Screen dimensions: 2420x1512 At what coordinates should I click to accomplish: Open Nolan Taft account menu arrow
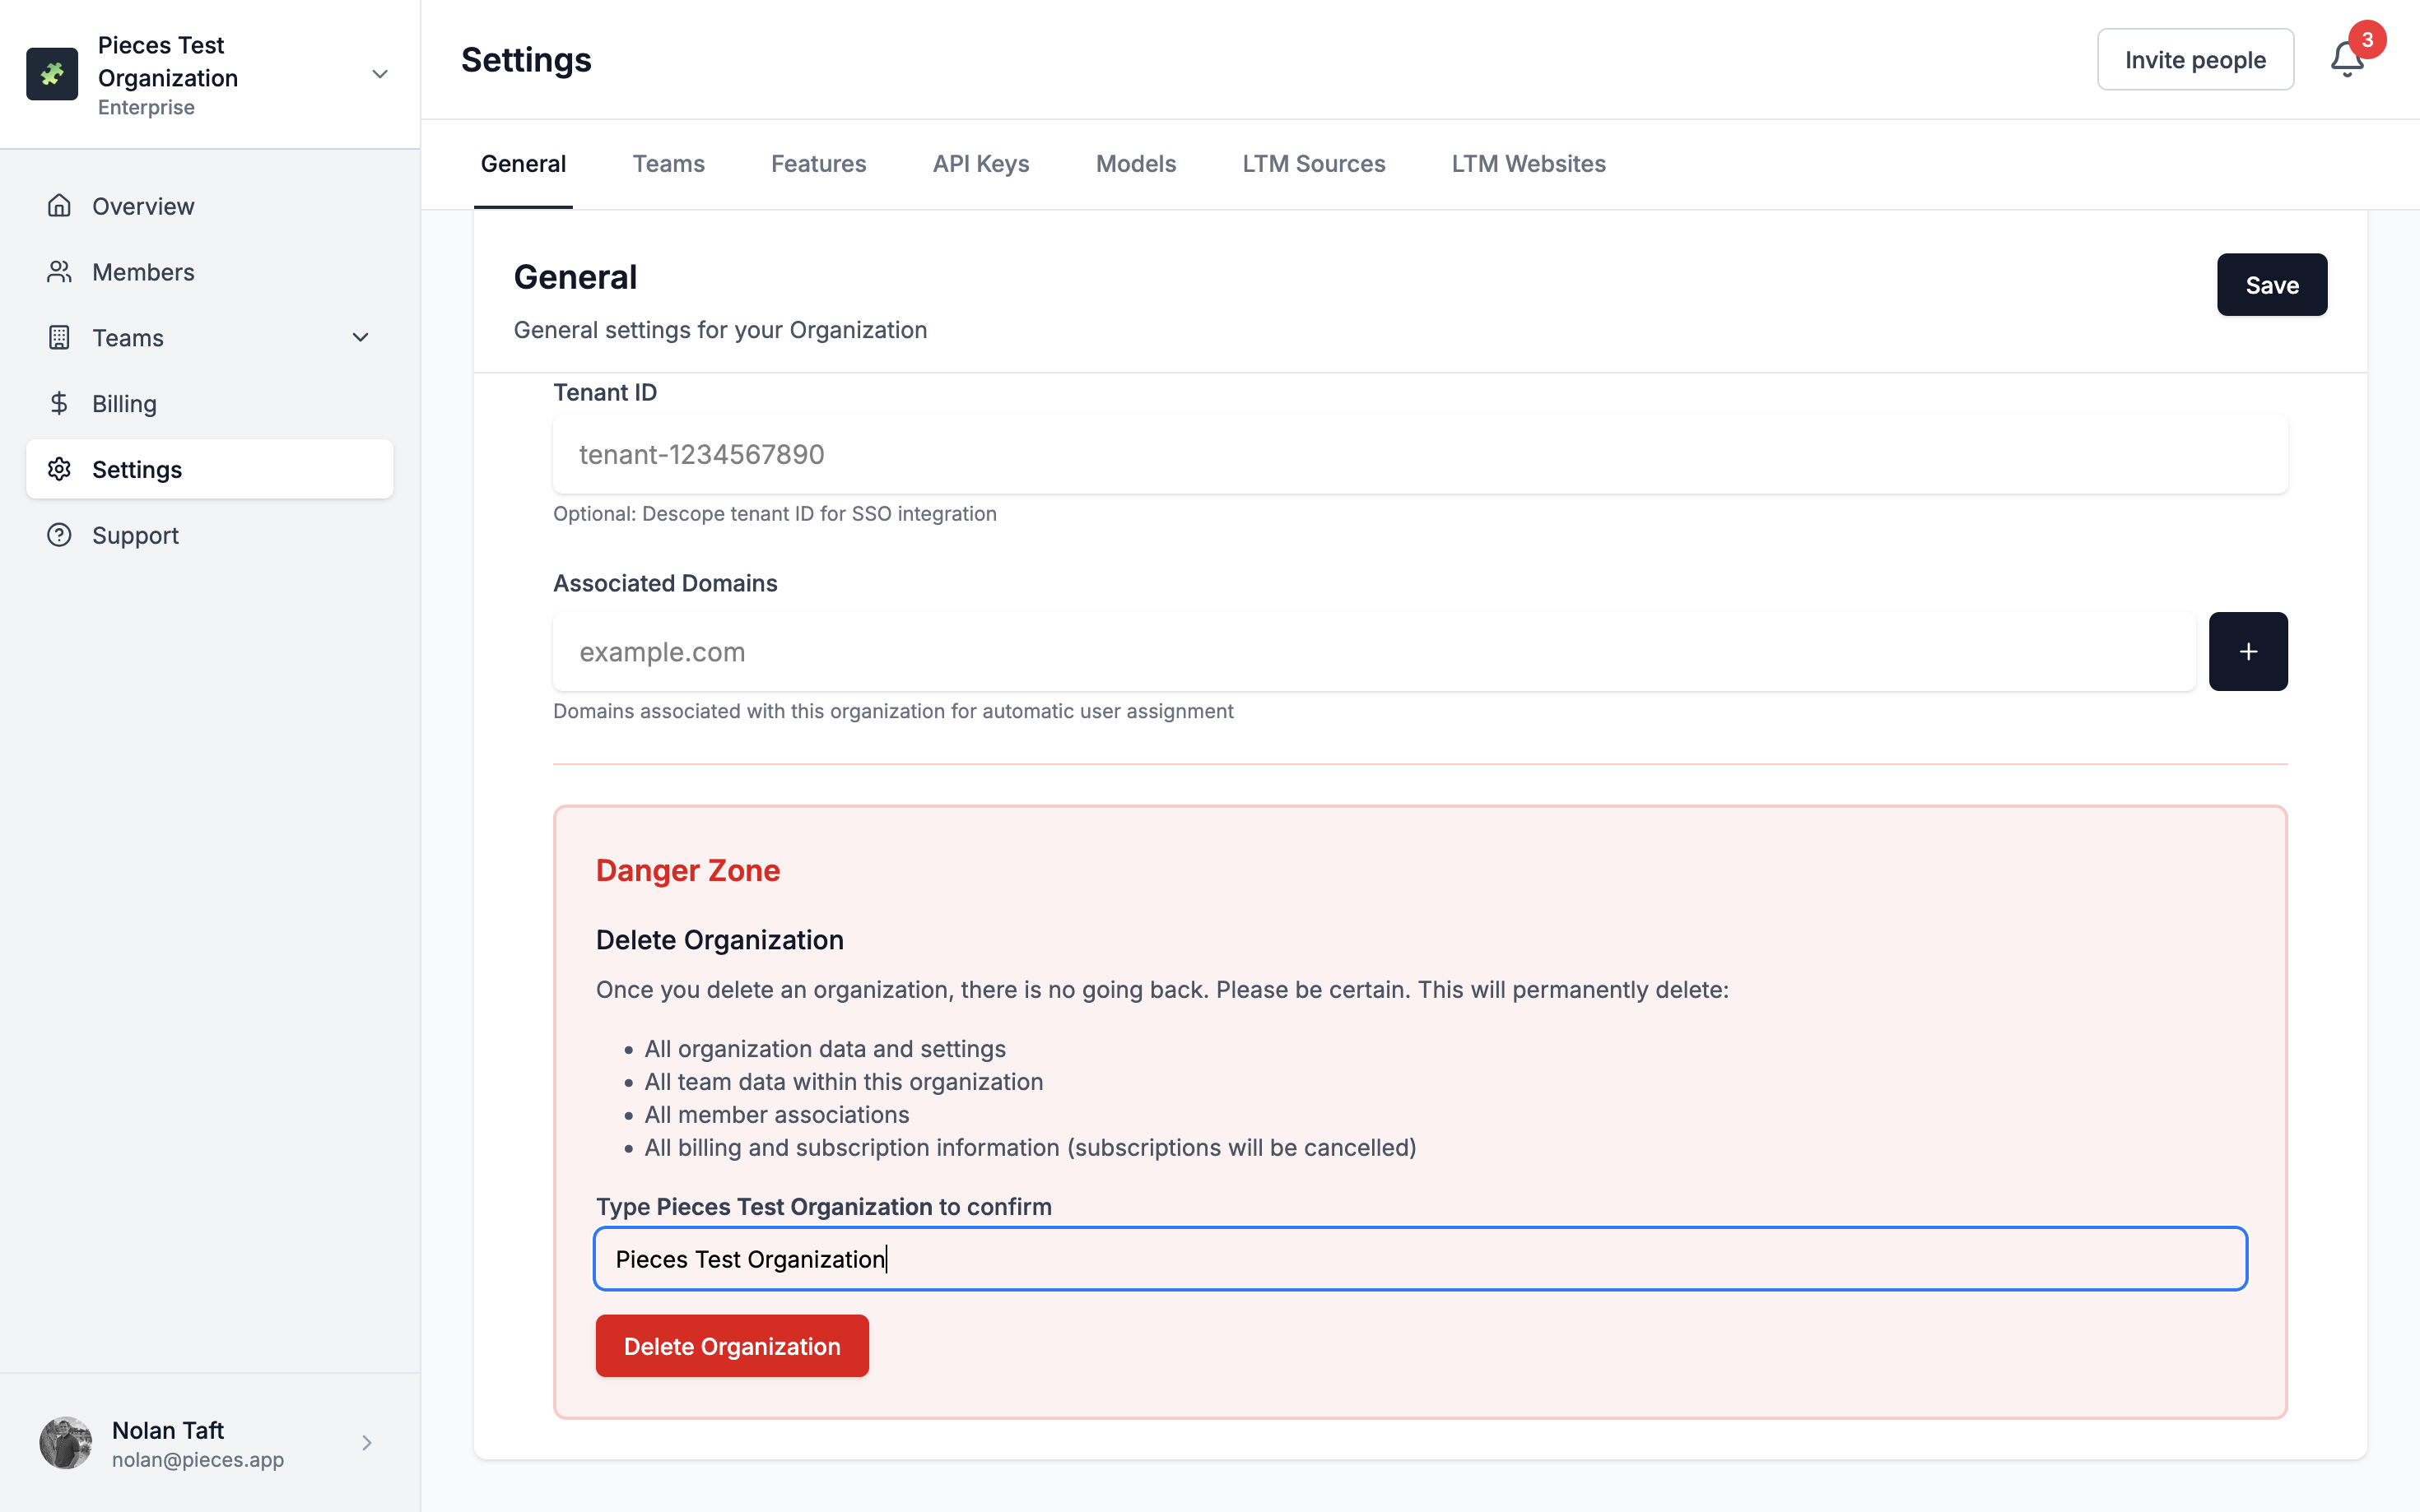point(366,1442)
